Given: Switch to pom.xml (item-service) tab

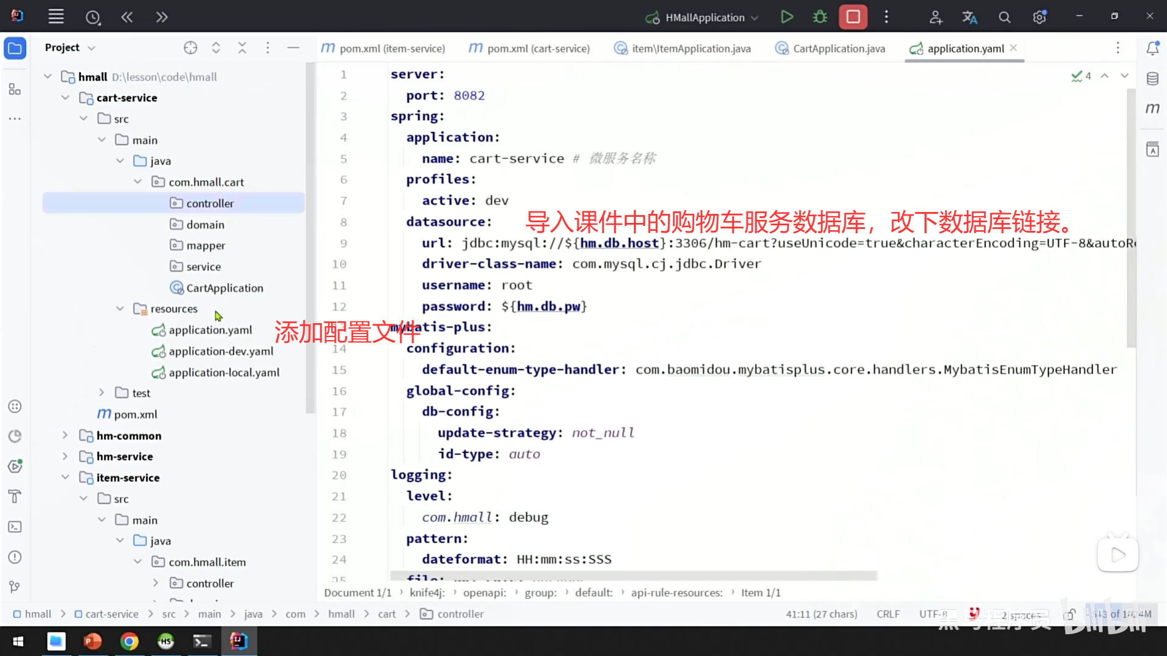Looking at the screenshot, I should [391, 49].
